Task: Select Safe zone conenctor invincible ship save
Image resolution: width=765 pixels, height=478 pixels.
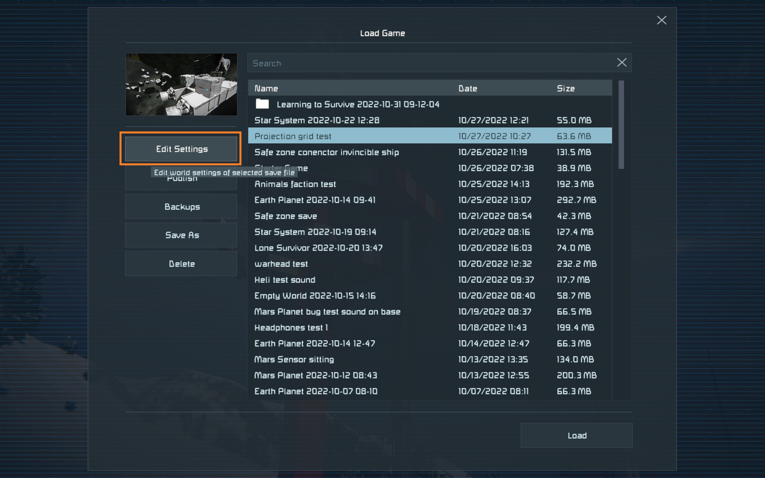Action: coord(326,152)
